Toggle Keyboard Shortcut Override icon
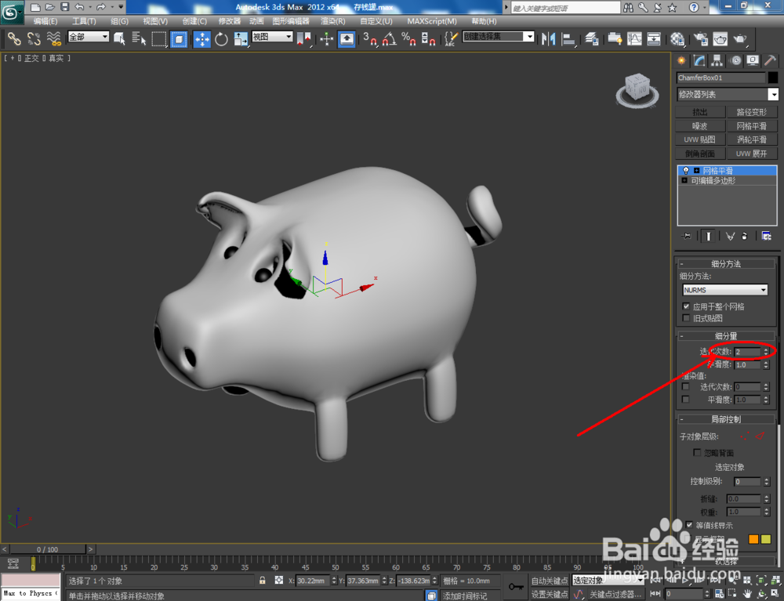 (347, 38)
